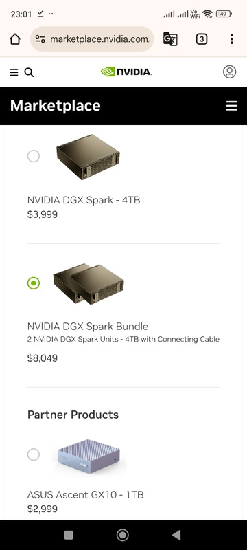
Task: Expand the Marketplace hamburger menu
Action: (232, 106)
